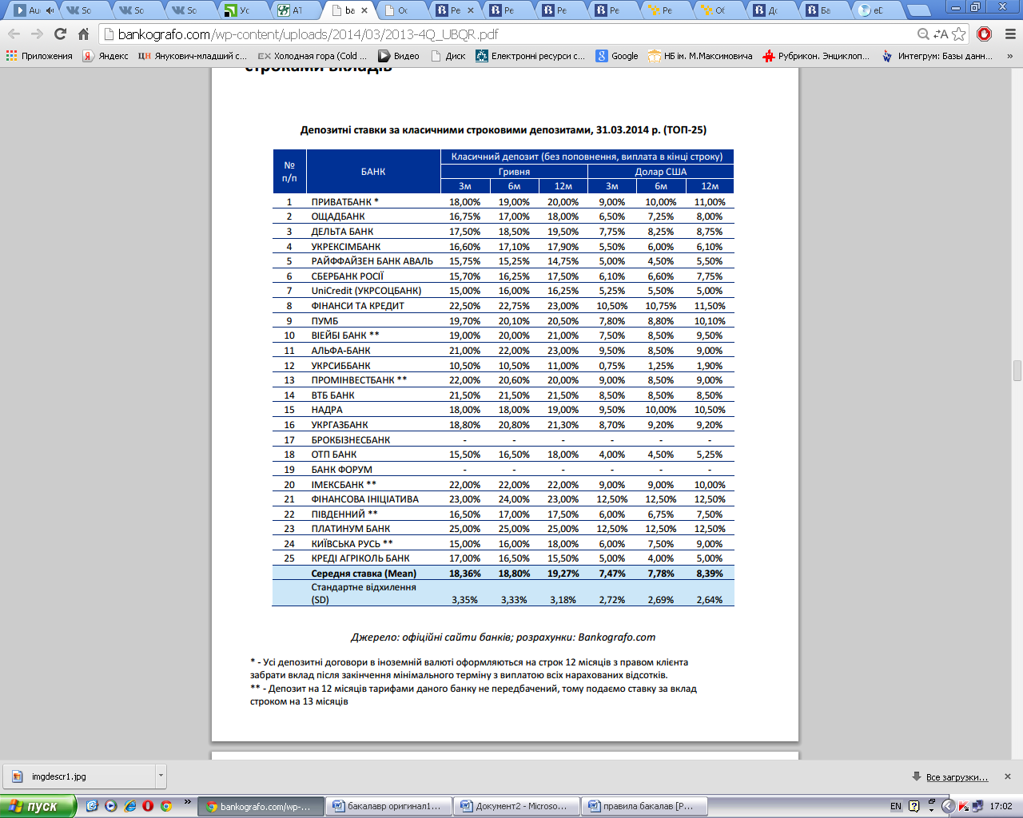Viewport: 1023px width, 818px height.
Task: Launch Opera from quick launch
Action: pyautogui.click(x=148, y=806)
